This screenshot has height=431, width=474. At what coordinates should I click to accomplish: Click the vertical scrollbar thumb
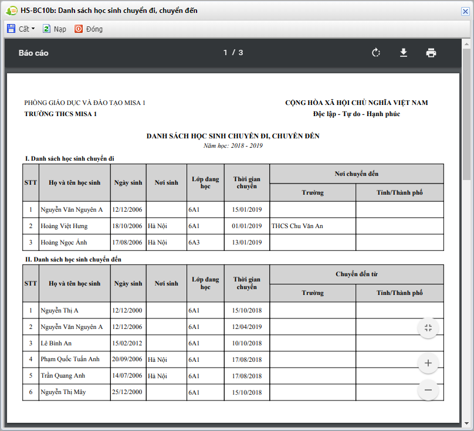coord(466,114)
